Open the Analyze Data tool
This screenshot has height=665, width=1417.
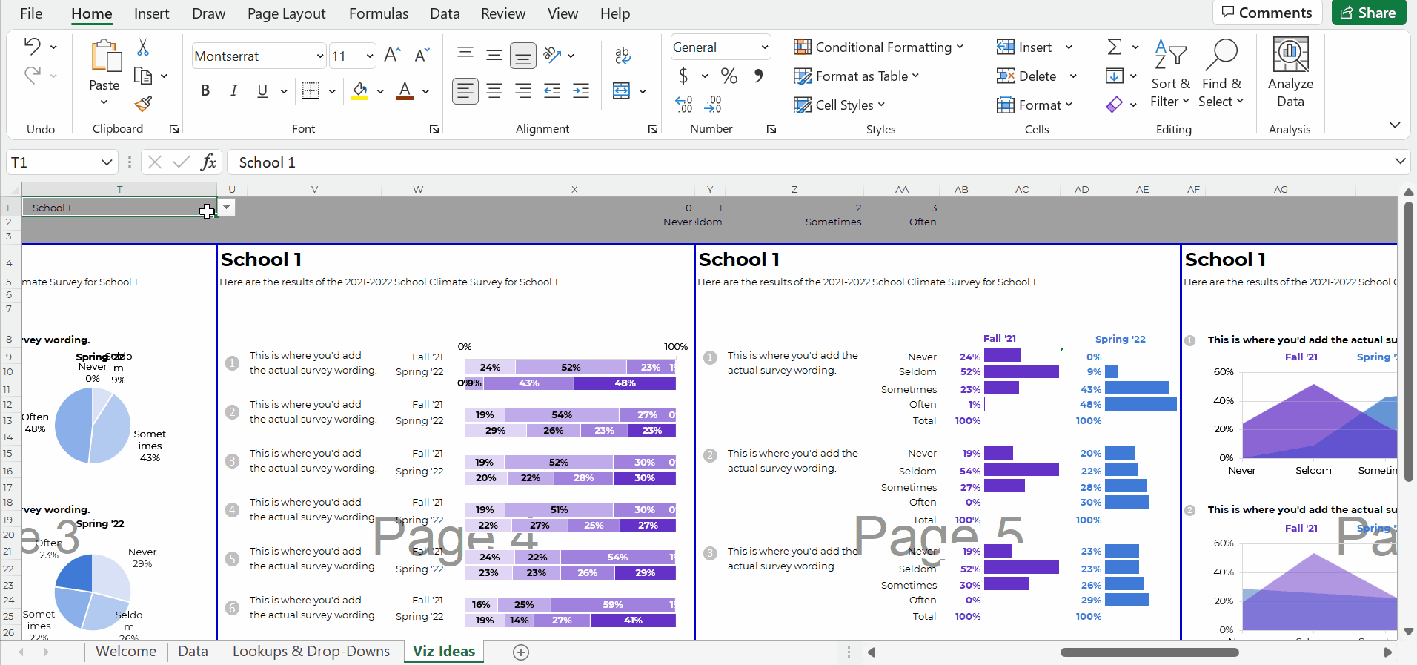point(1290,74)
